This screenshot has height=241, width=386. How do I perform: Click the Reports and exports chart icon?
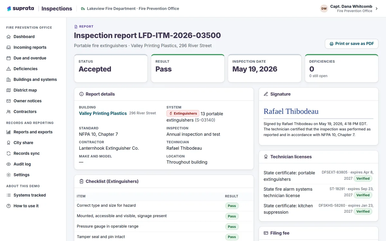click(9, 132)
